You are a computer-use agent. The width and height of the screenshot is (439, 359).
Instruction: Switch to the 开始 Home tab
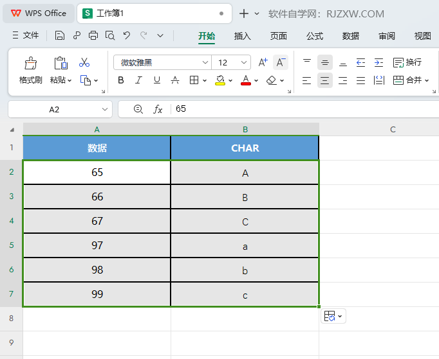[207, 36]
